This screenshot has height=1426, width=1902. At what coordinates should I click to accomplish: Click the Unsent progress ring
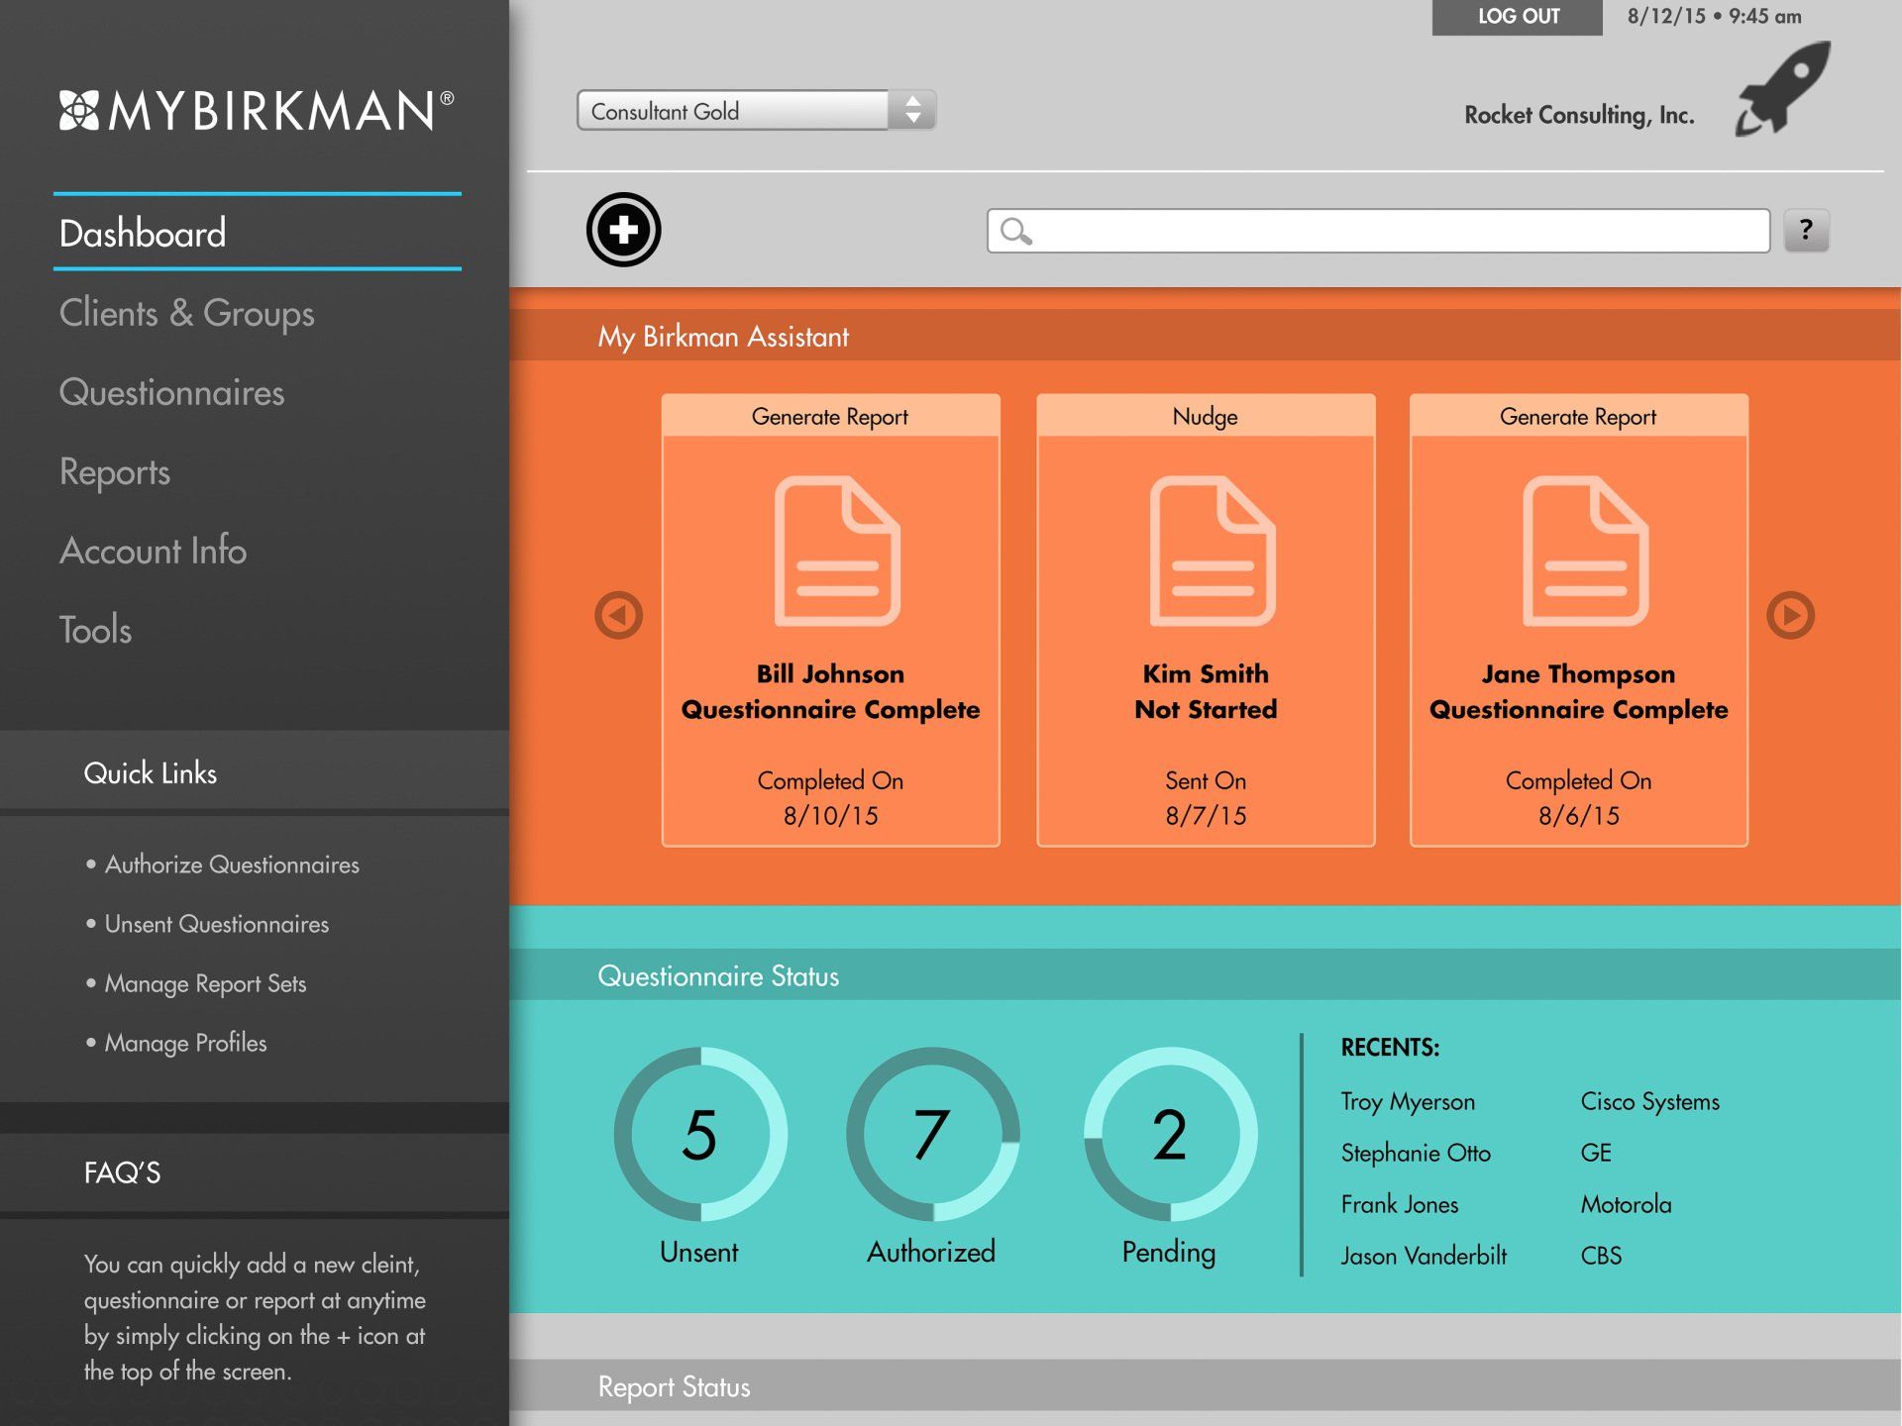point(699,1134)
